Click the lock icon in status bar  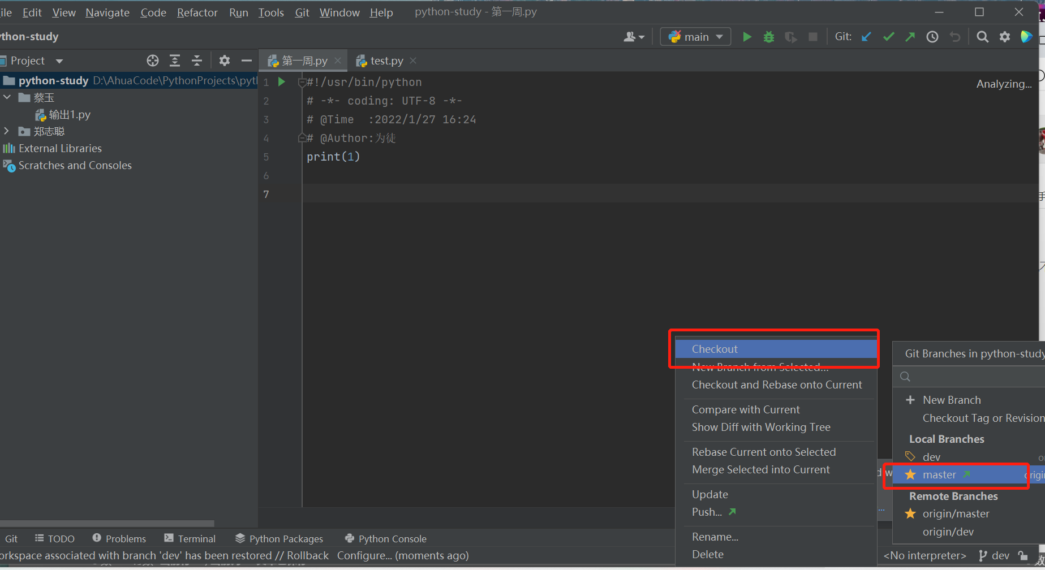pos(1022,555)
